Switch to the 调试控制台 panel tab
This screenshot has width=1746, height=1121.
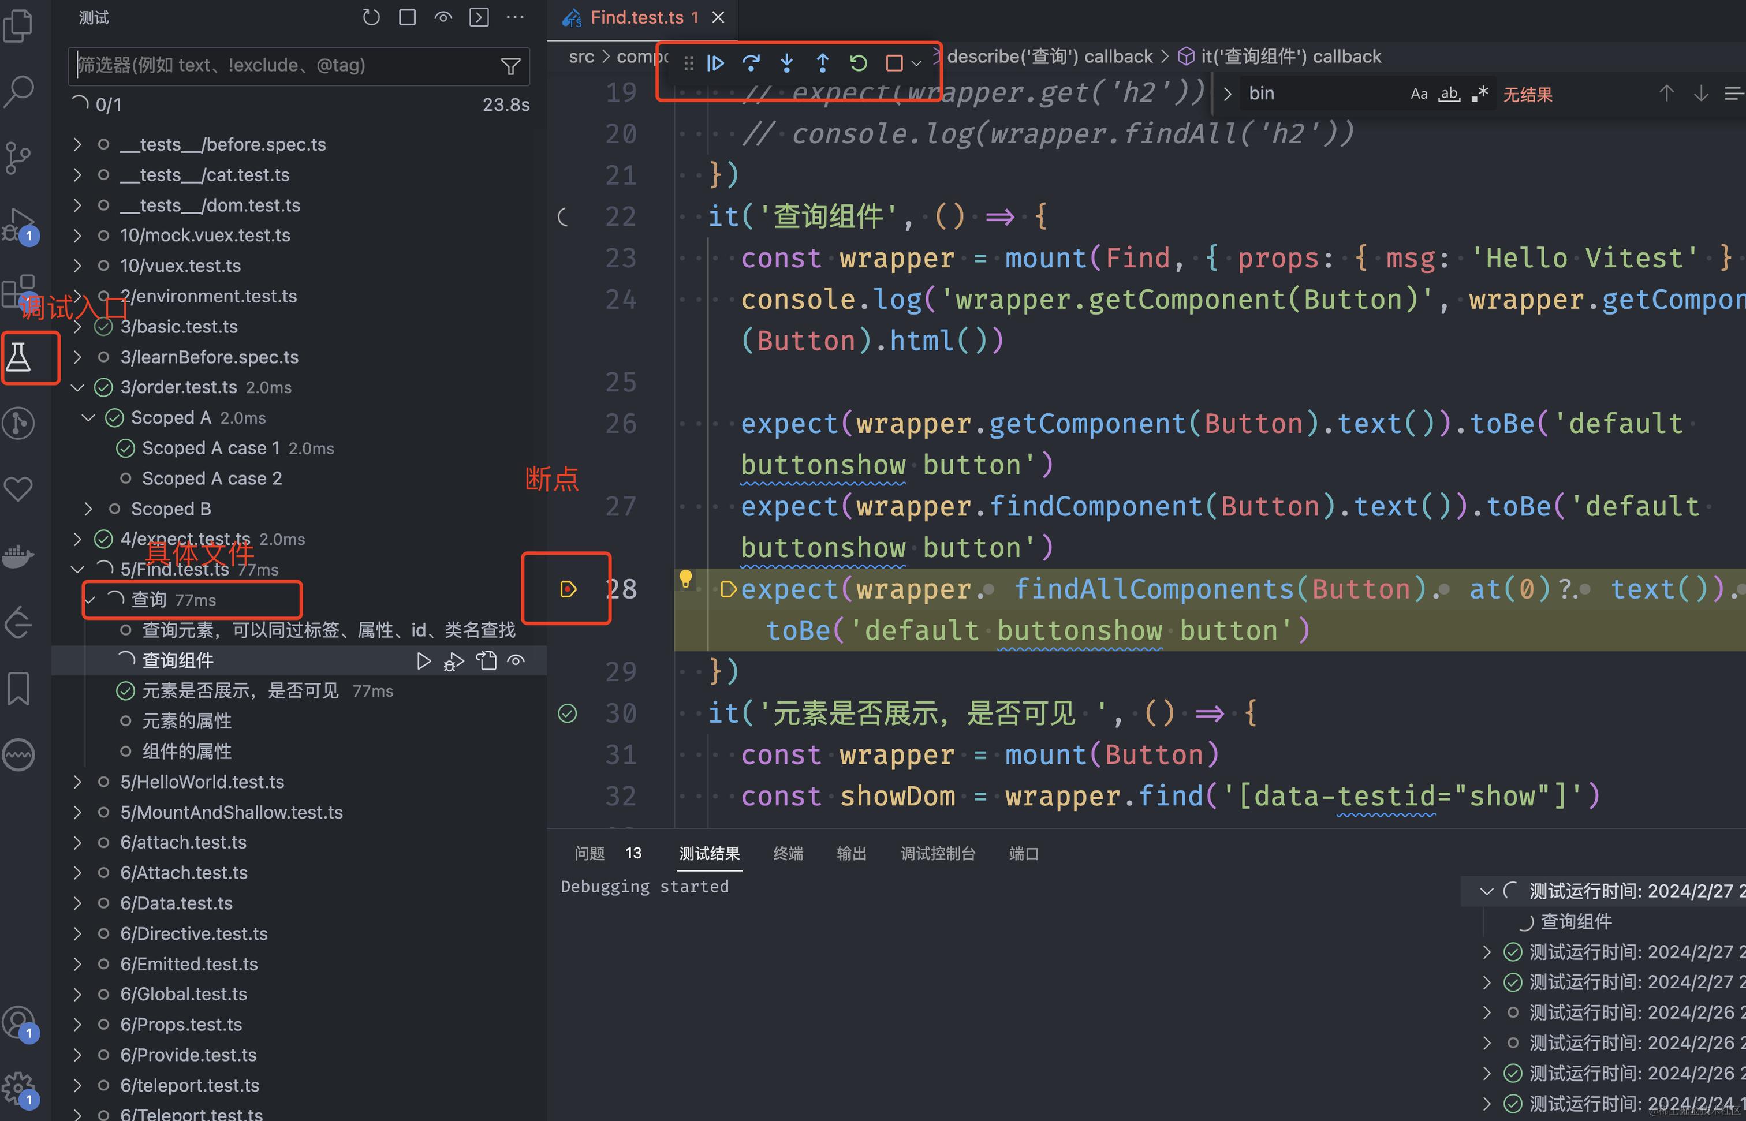click(937, 853)
